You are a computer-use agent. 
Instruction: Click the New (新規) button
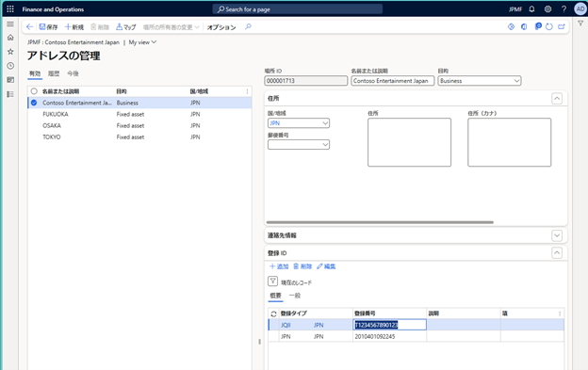(73, 27)
